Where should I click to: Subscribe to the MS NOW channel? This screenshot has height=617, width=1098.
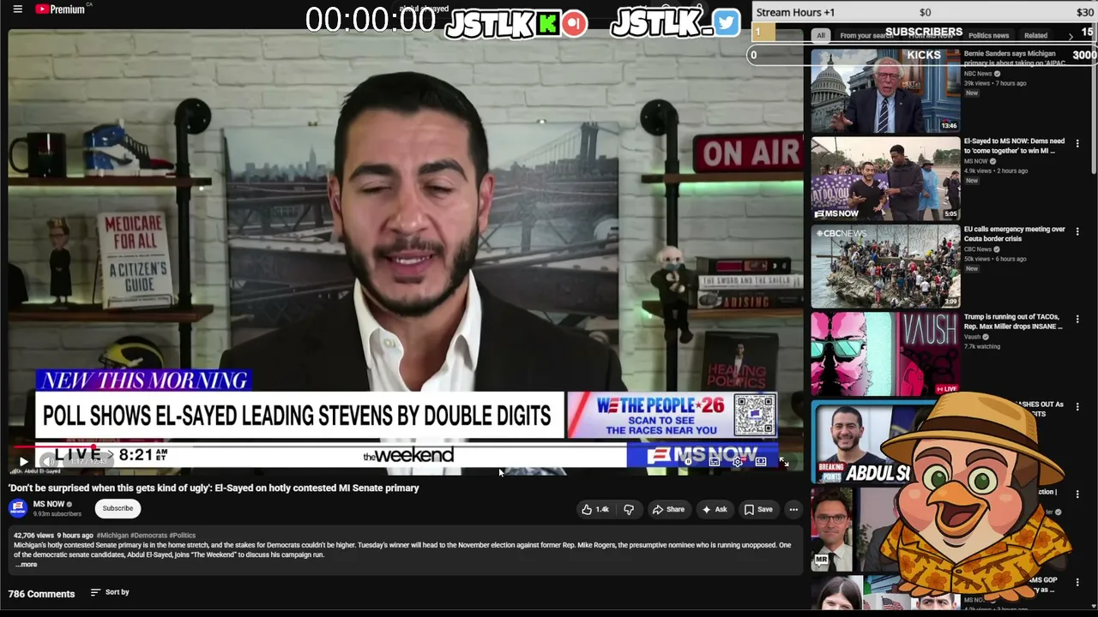[118, 508]
